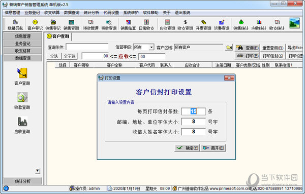Open 销售统计 toolbar icon

241,24
